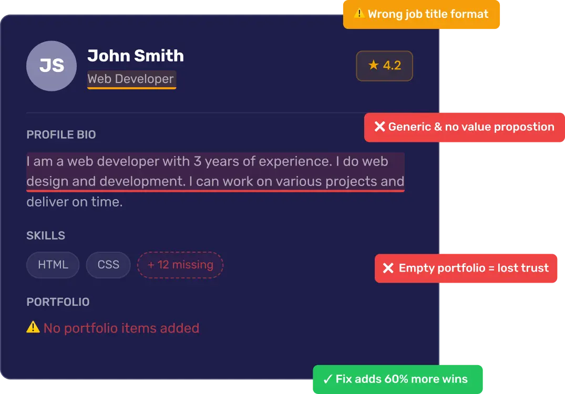Switch to the PROFILE BIO section
The height and width of the screenshot is (394, 565).
click(x=61, y=134)
